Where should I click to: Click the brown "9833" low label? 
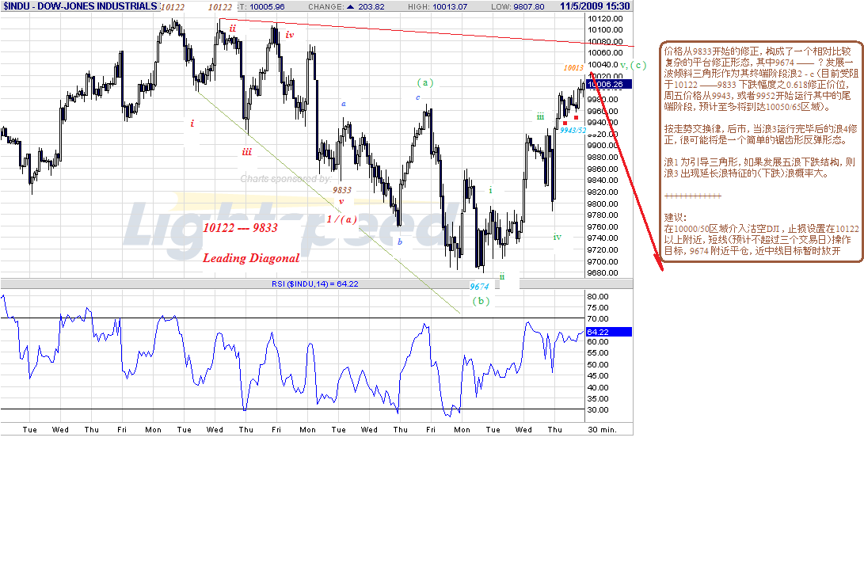click(x=341, y=190)
